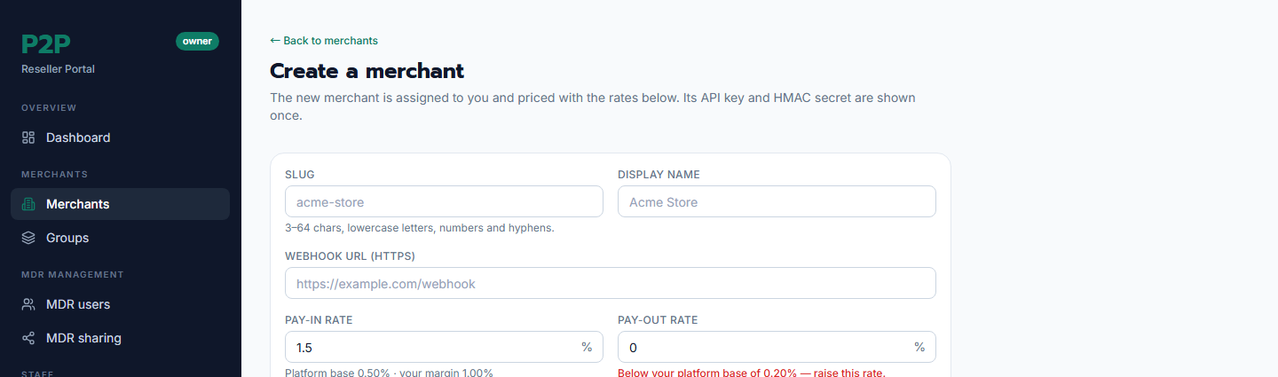This screenshot has height=377, width=1278.
Task: Click the Dashboard grid icon
Action: (28, 137)
